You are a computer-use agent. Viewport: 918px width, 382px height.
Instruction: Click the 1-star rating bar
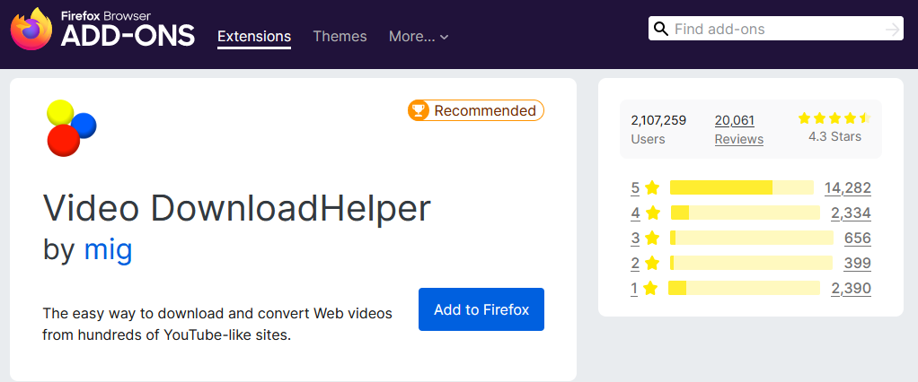coord(744,288)
